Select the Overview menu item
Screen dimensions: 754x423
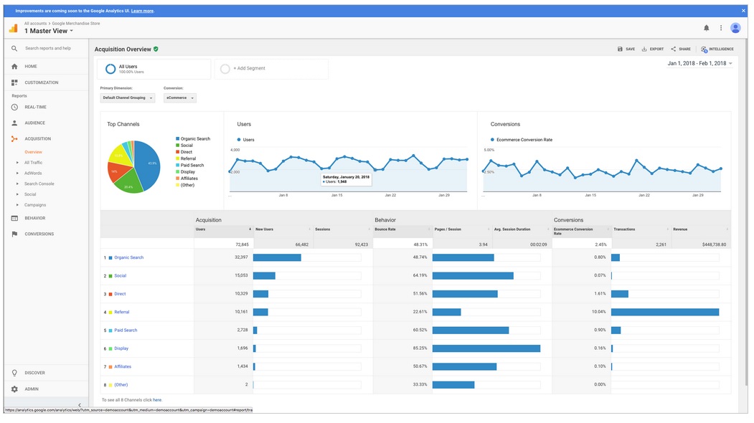tap(33, 152)
